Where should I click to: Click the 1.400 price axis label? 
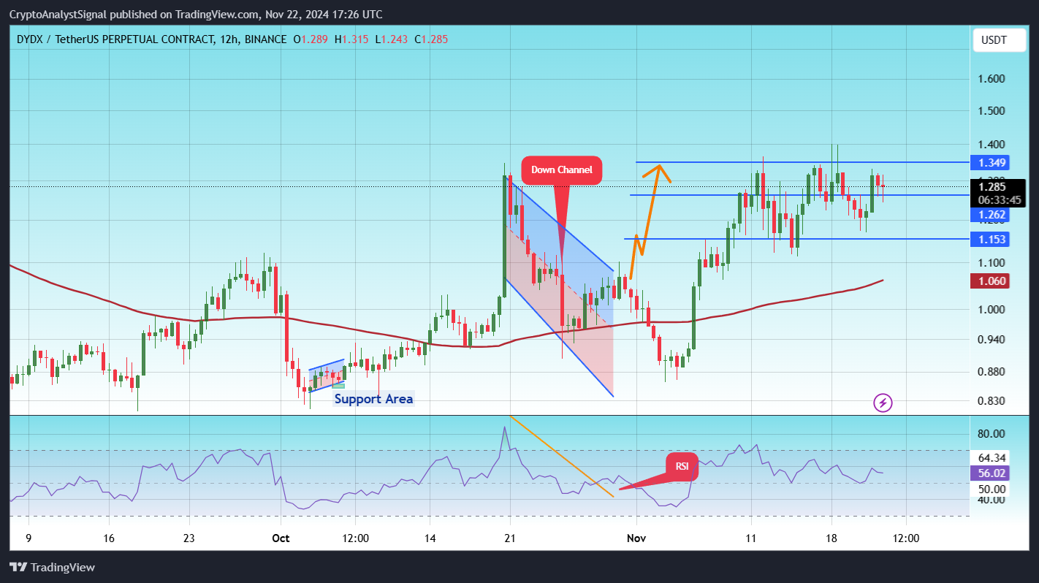[992, 145]
